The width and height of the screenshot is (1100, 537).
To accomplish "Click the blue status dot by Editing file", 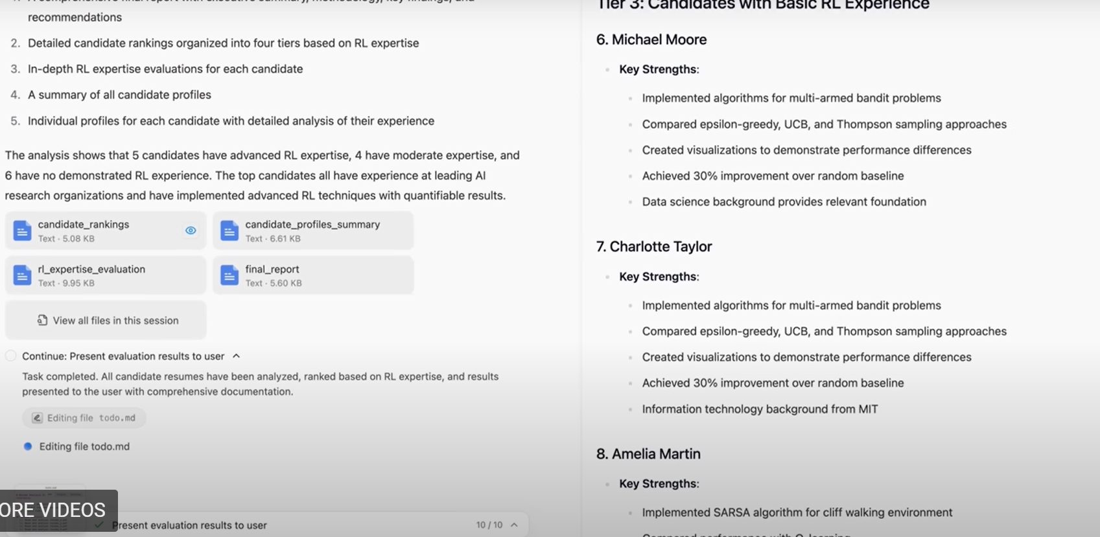I will (28, 446).
